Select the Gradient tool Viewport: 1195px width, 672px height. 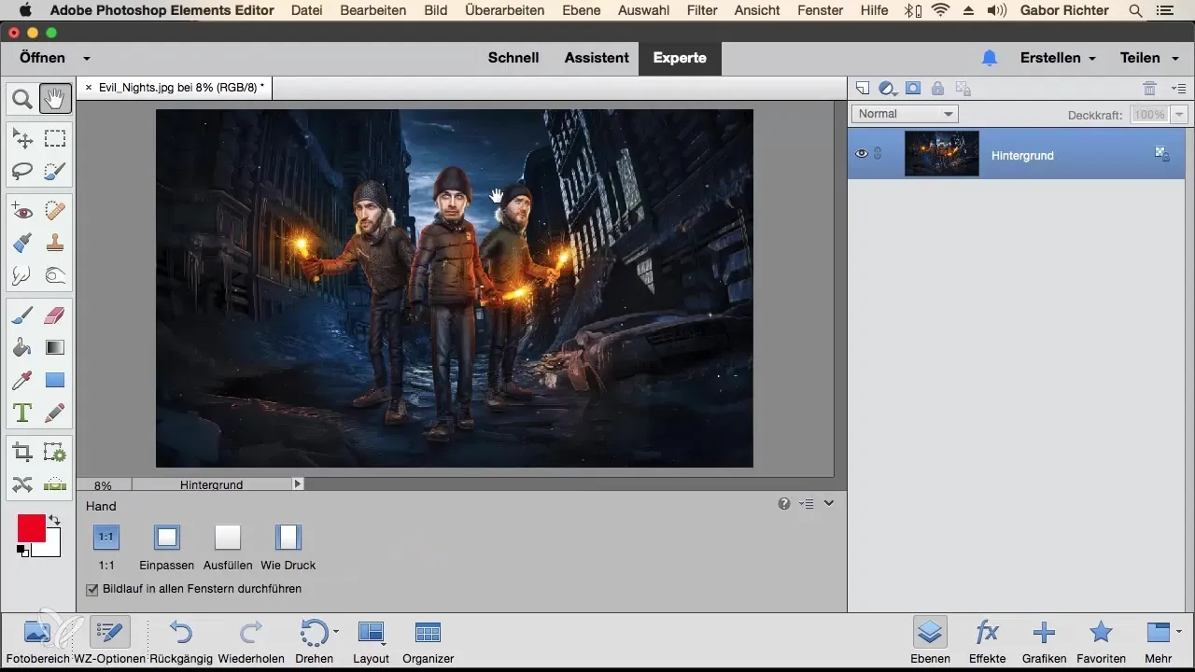click(55, 348)
